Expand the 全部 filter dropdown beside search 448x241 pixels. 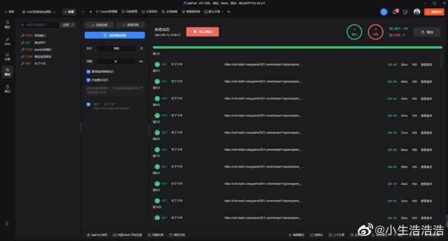coord(68,25)
